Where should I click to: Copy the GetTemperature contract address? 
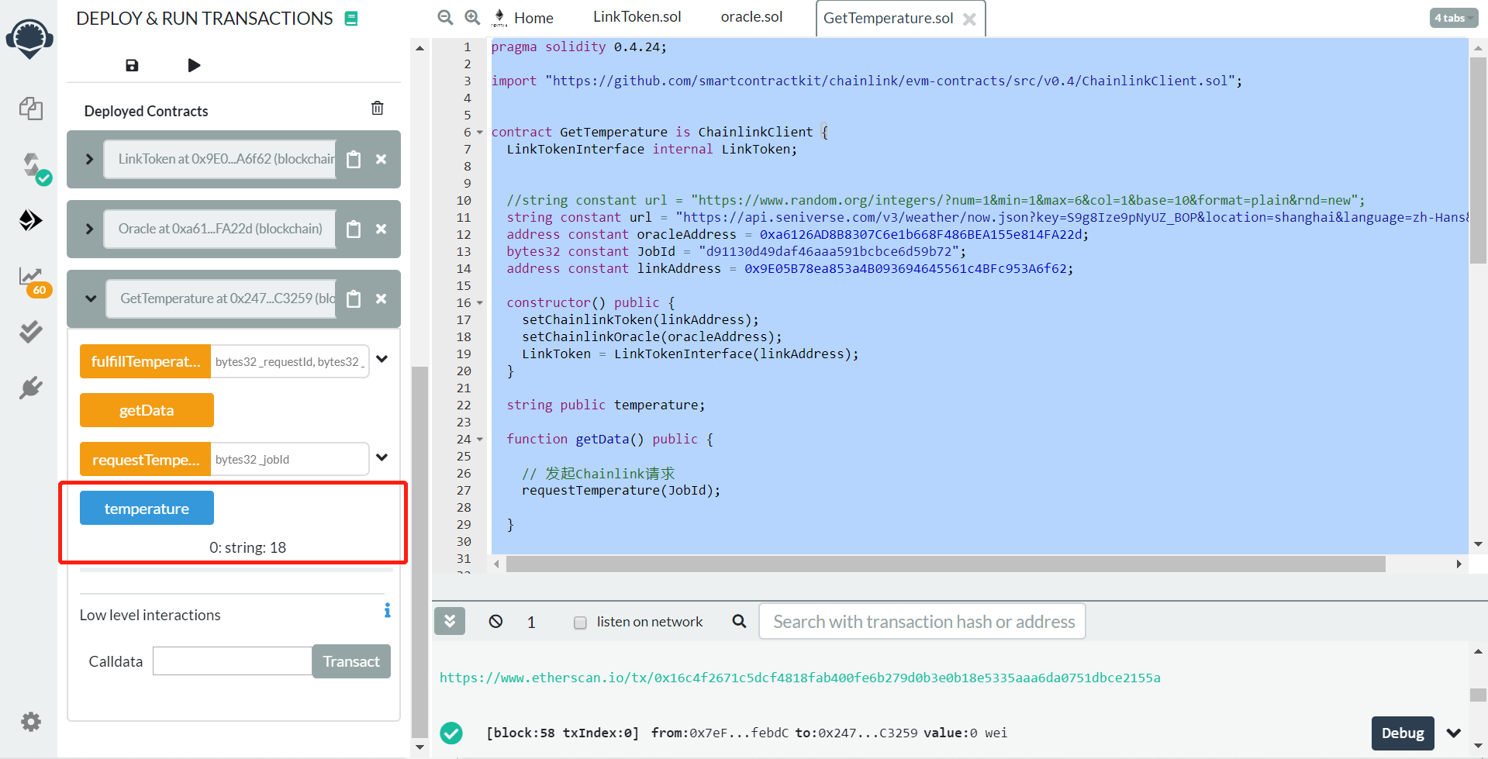click(354, 298)
